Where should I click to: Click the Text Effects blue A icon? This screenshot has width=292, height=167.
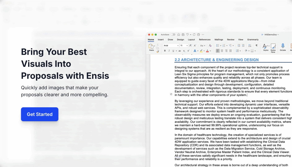tap(195, 51)
